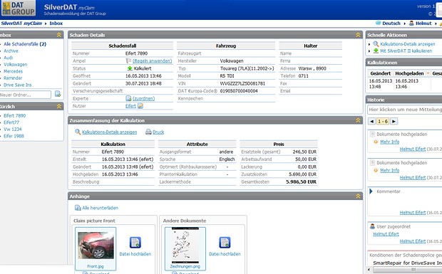Click the magnifier icon in Zusammenfassung der Kalkulation
This screenshot has height=274, width=442.
click(x=78, y=132)
